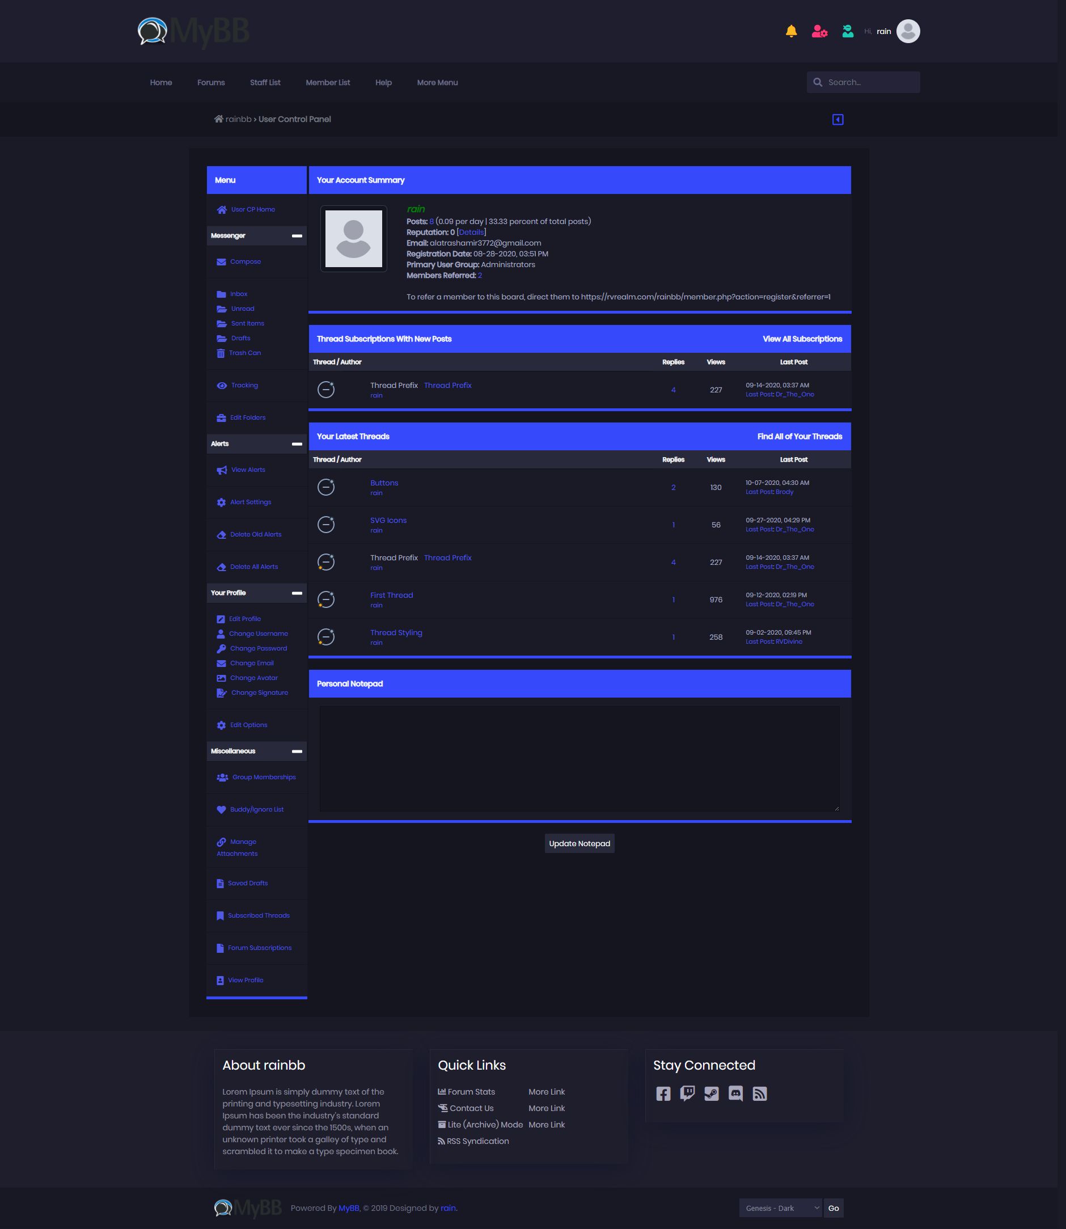Click the SVG Icons thread status icon
Screen dimensions: 1066x1229
326,525
